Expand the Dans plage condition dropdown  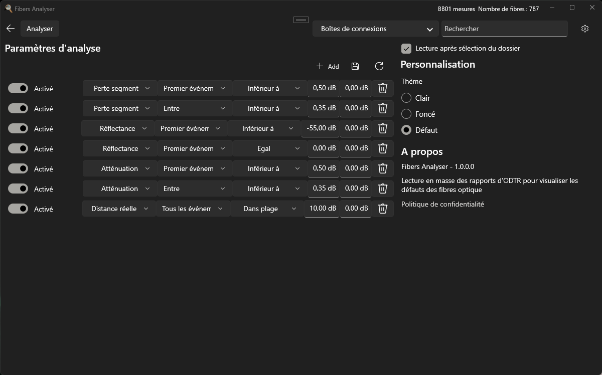266,209
